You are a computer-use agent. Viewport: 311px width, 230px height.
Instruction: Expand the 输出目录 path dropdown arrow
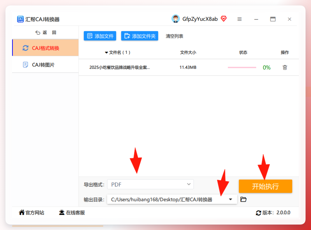[230, 199]
